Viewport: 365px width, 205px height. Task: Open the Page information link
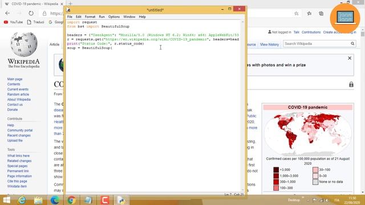pos(19,176)
